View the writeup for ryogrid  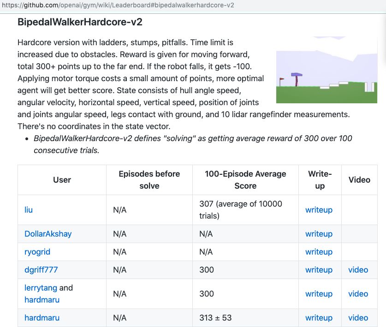coord(319,252)
